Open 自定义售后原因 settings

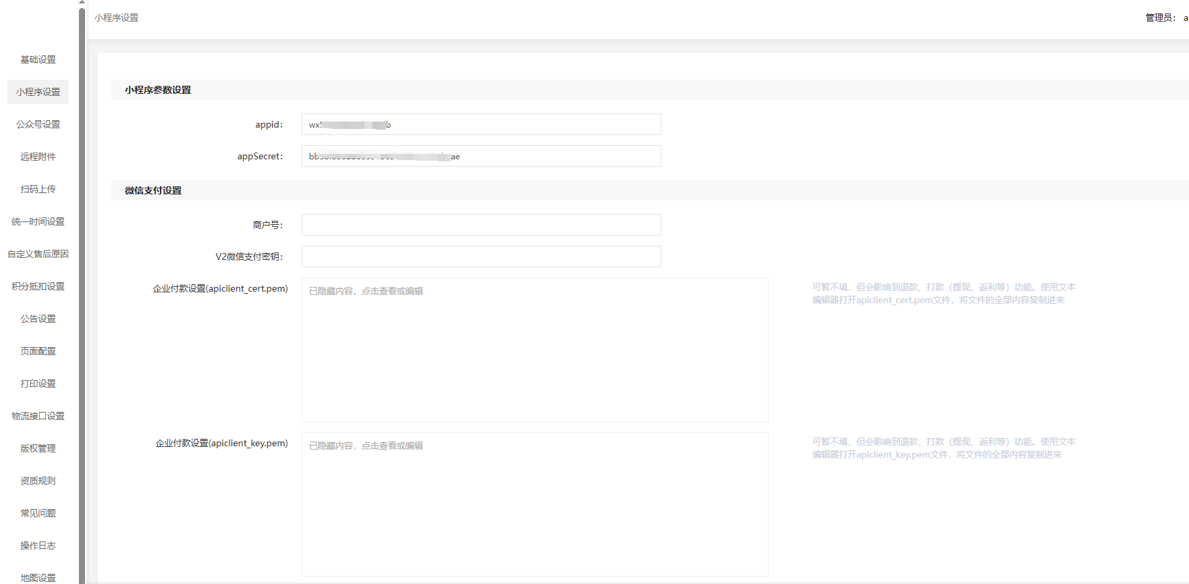38,254
